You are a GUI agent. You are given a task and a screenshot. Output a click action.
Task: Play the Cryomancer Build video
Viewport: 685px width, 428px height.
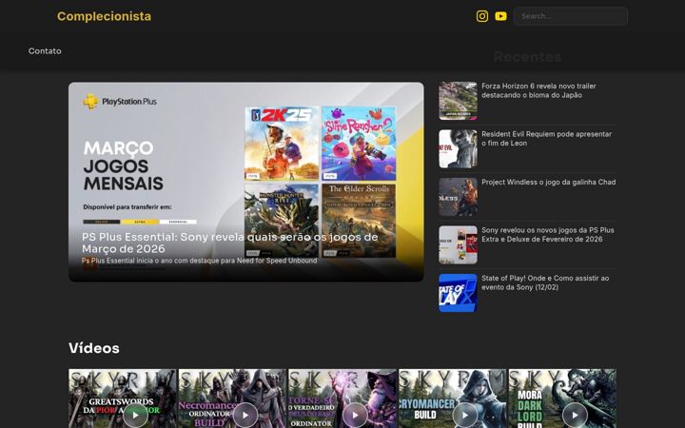[x=465, y=415]
